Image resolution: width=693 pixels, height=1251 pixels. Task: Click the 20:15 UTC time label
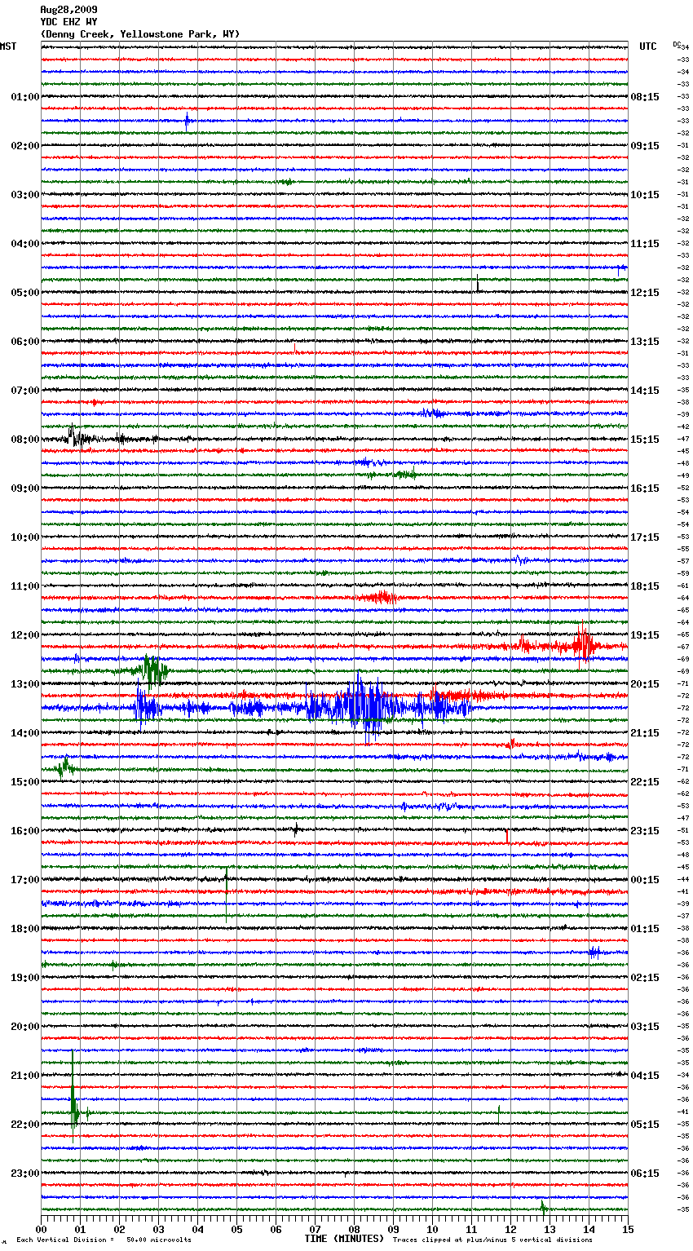tap(645, 684)
